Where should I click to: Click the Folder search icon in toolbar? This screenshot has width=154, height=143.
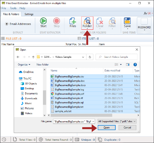(87, 21)
